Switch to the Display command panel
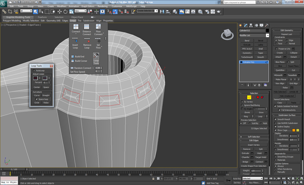The height and width of the screenshot is (185, 304). click(x=262, y=25)
